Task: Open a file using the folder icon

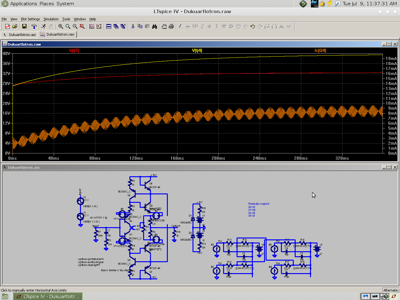Action: (15, 27)
